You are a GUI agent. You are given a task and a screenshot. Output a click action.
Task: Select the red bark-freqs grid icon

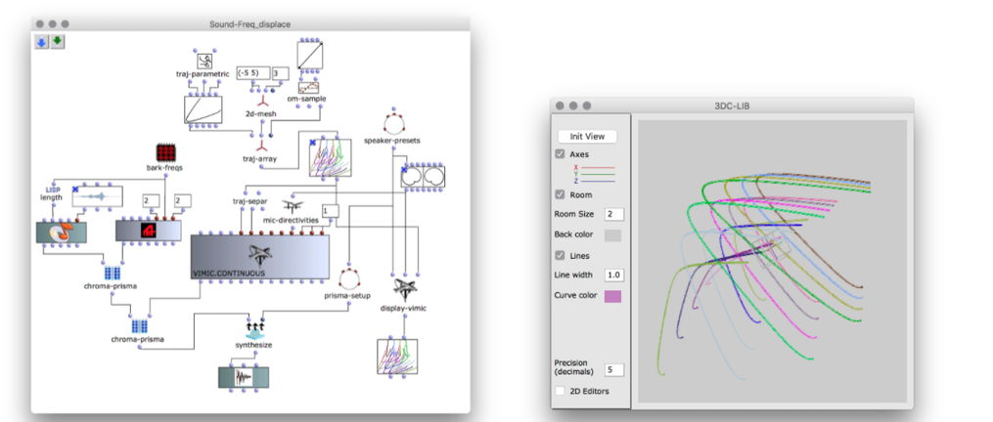tap(167, 152)
